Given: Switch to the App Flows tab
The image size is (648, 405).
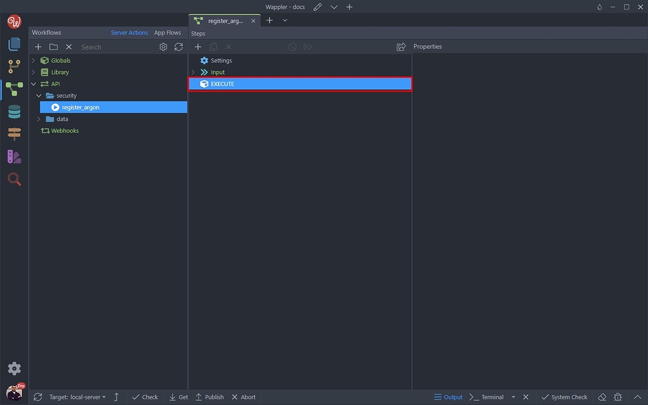Looking at the screenshot, I should (x=167, y=32).
